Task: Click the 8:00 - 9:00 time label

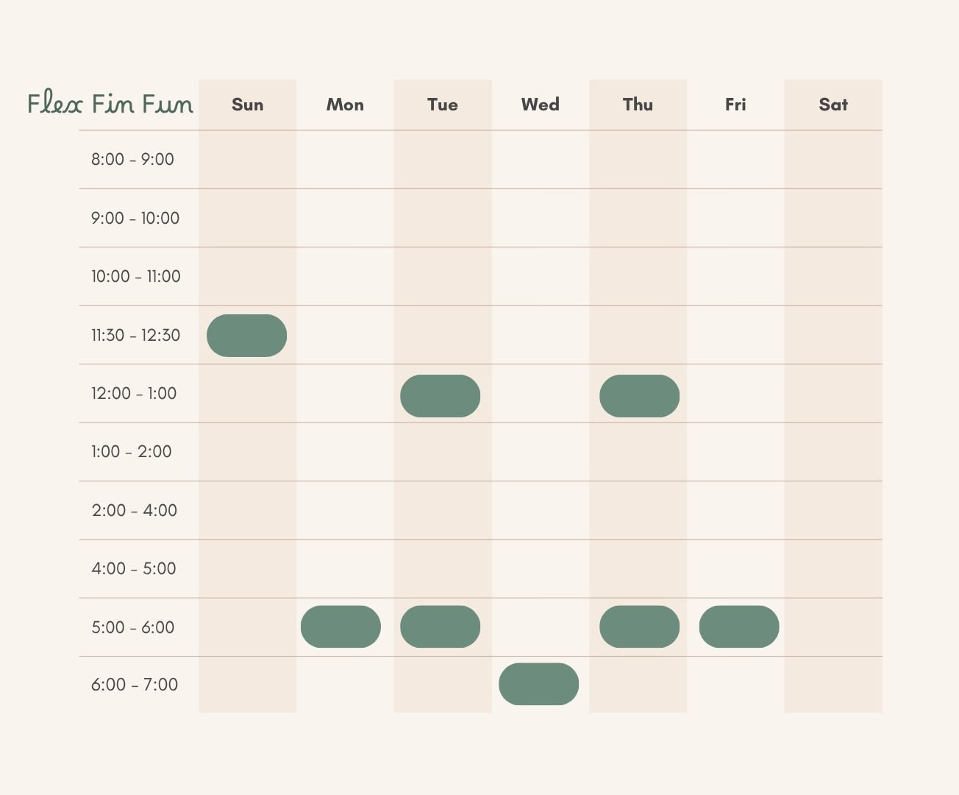Action: (132, 159)
